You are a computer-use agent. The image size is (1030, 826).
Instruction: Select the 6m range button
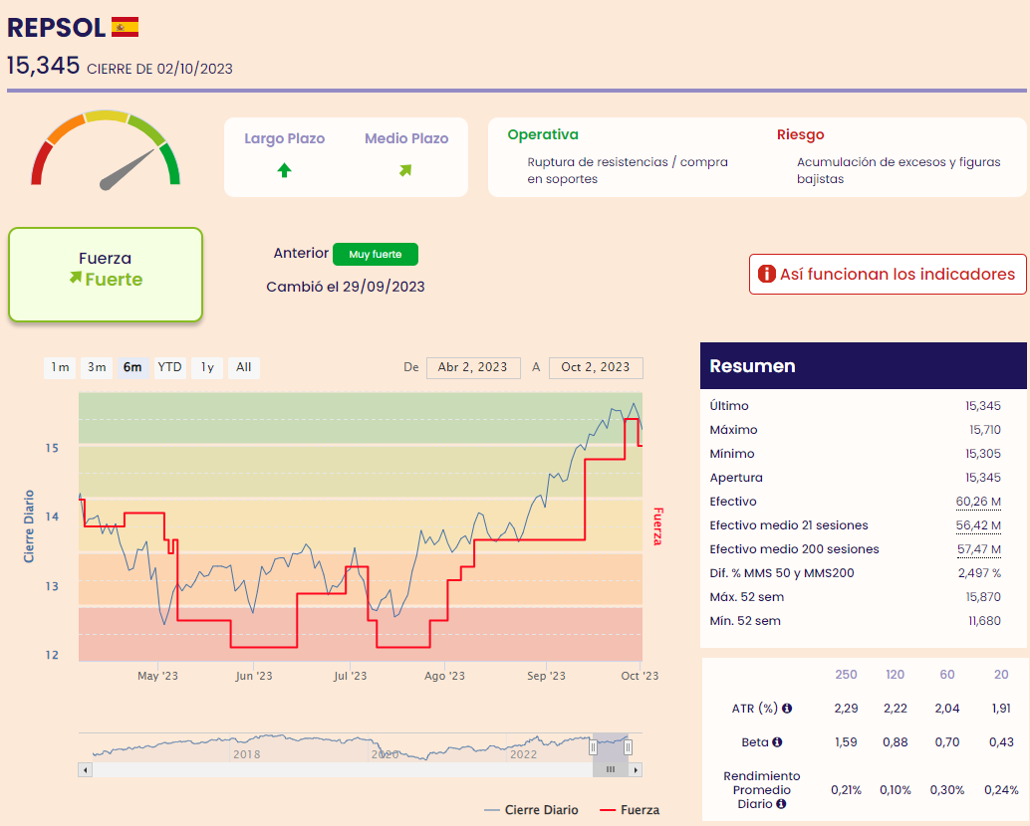pyautogui.click(x=132, y=367)
